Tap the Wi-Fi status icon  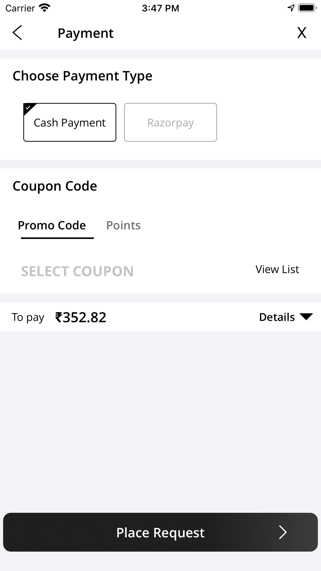pyautogui.click(x=44, y=8)
